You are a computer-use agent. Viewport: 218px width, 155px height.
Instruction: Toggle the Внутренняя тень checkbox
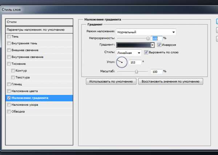click(9, 43)
